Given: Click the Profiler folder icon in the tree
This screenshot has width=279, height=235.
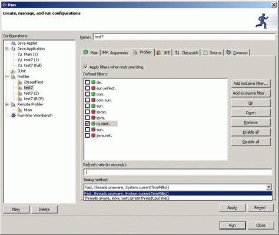Looking at the screenshot, I should click(14, 77).
